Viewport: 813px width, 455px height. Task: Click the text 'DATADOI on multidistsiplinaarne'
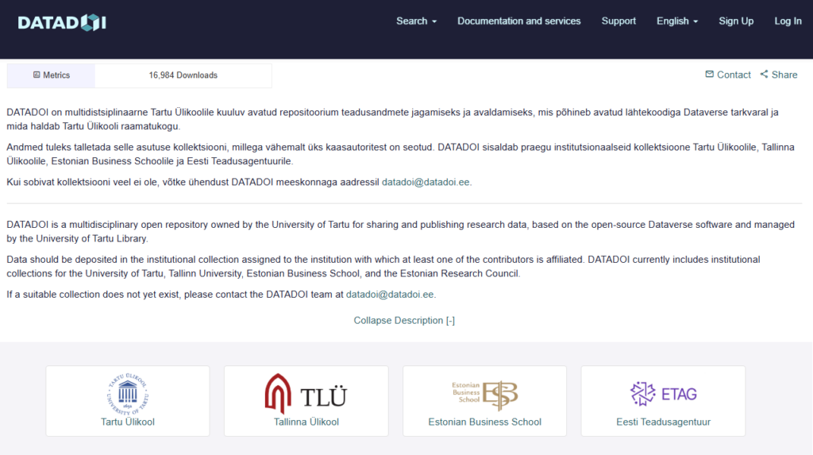(77, 112)
